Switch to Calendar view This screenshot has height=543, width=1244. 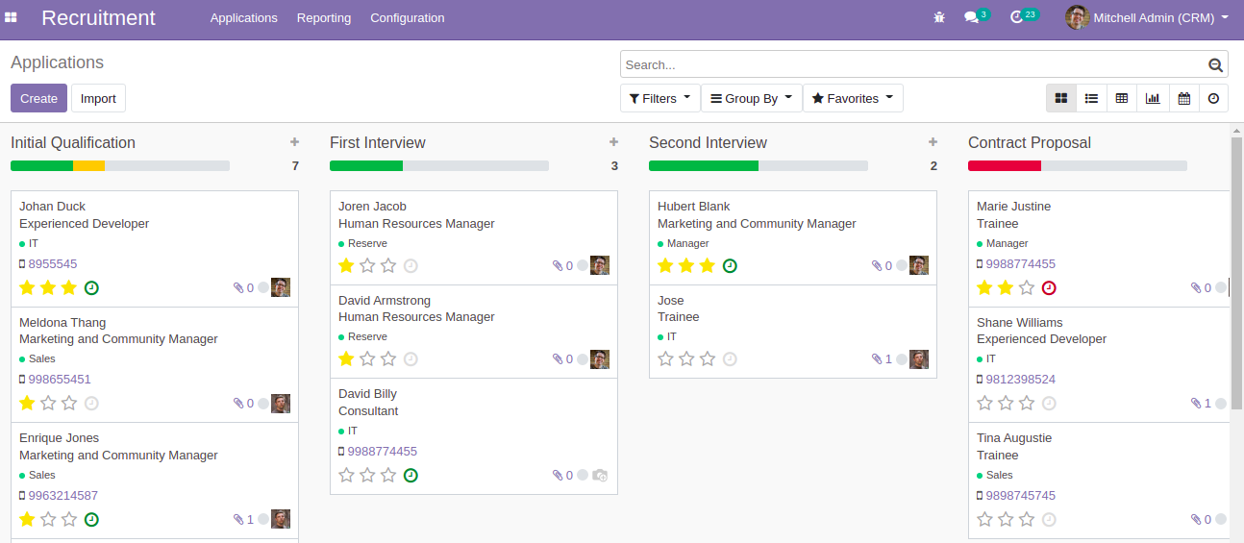(x=1183, y=98)
